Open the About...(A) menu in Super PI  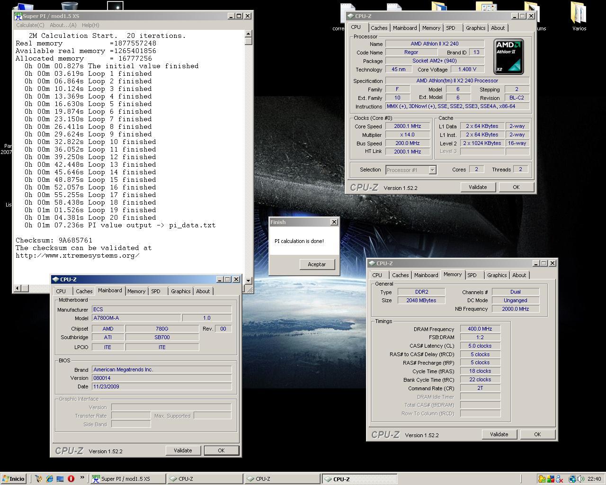tap(63, 25)
